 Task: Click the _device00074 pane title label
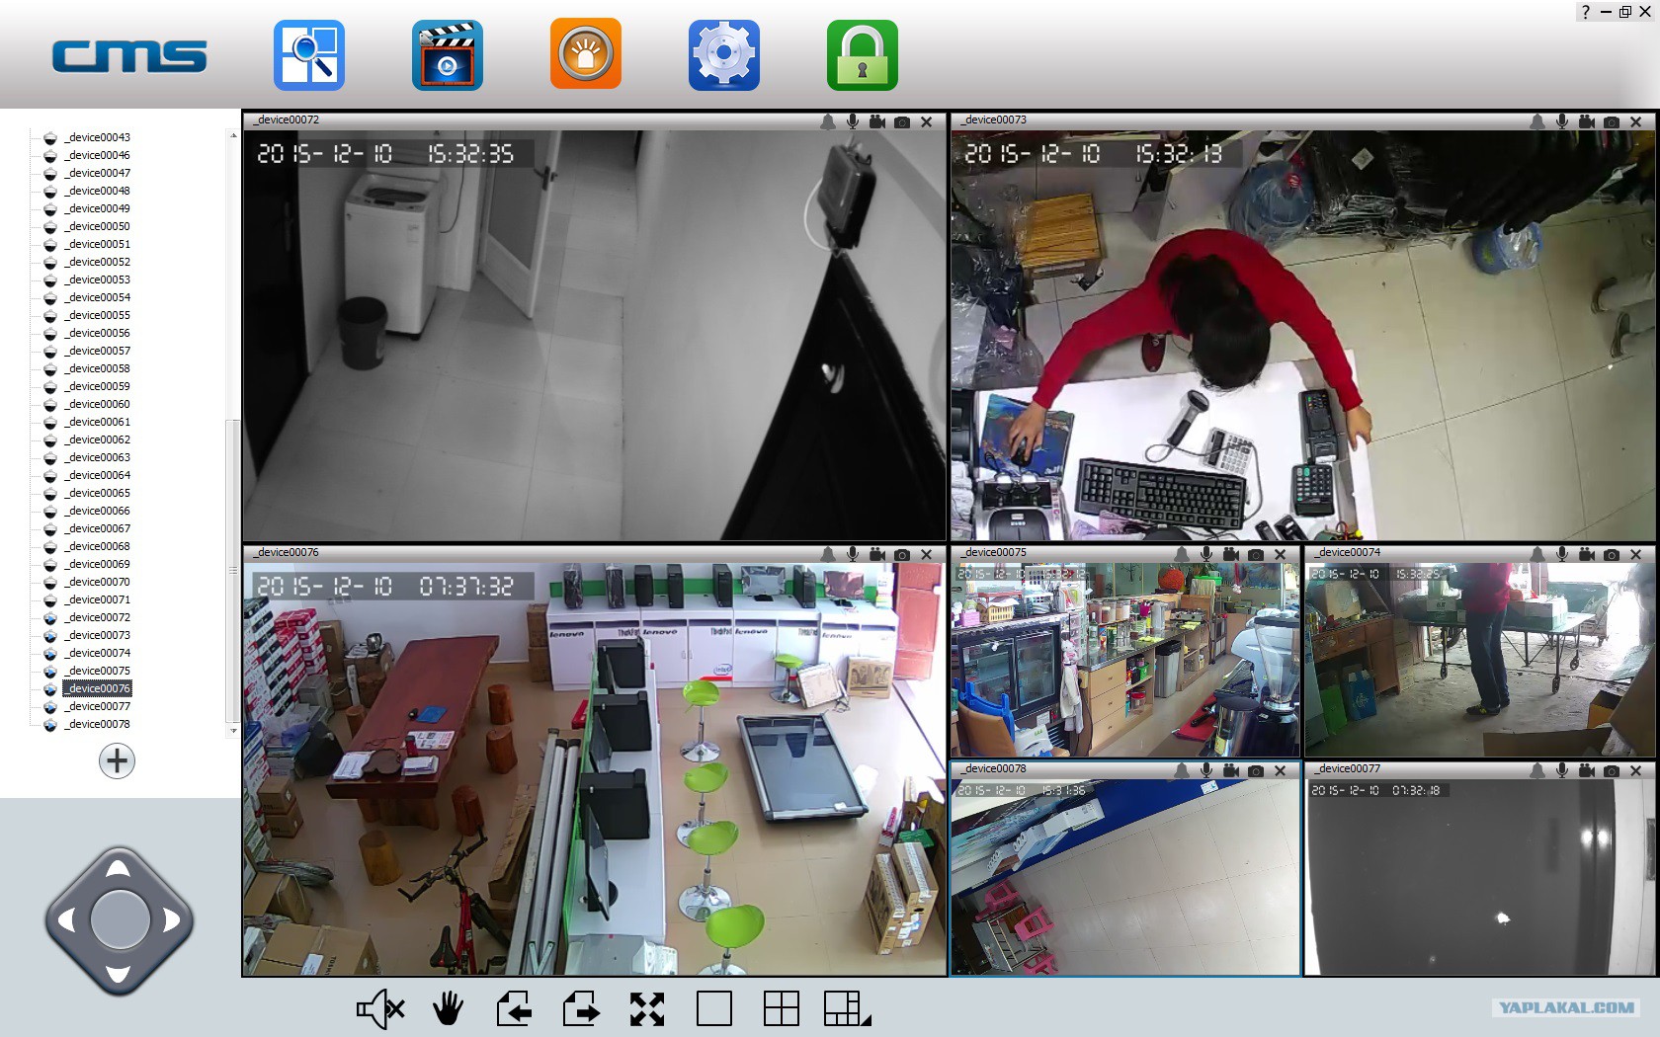point(1348,553)
